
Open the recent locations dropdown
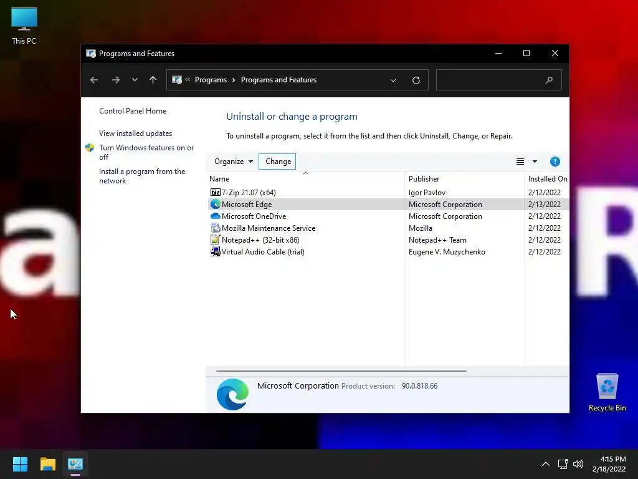tap(135, 80)
